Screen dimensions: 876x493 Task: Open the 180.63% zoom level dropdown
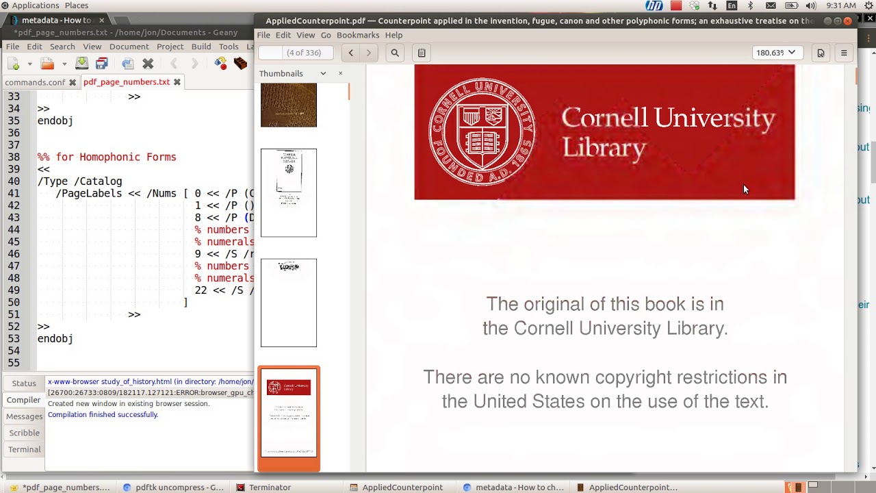(776, 53)
